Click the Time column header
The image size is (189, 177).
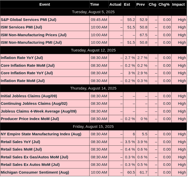coord(99,4)
